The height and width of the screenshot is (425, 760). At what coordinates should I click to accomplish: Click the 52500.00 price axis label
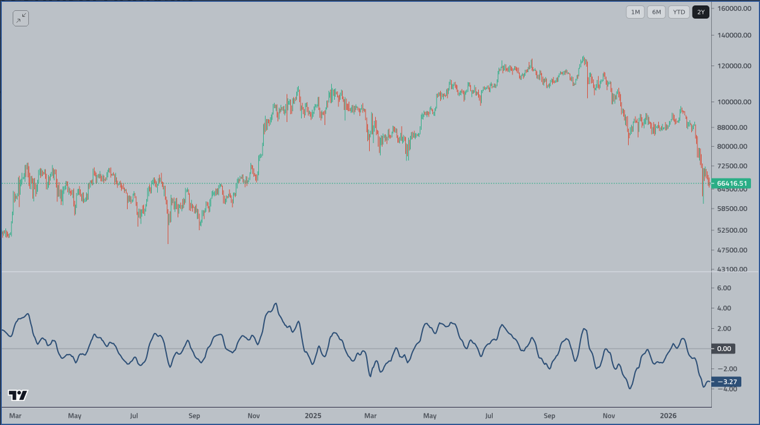coord(733,230)
